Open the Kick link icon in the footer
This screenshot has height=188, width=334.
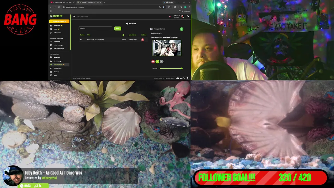(181, 78)
